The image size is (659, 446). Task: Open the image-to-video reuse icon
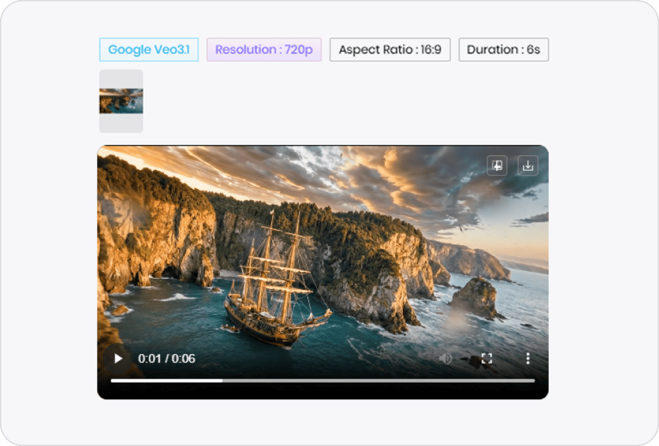[x=497, y=165]
